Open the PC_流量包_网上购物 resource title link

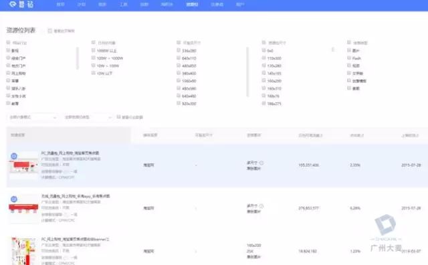click(70, 153)
